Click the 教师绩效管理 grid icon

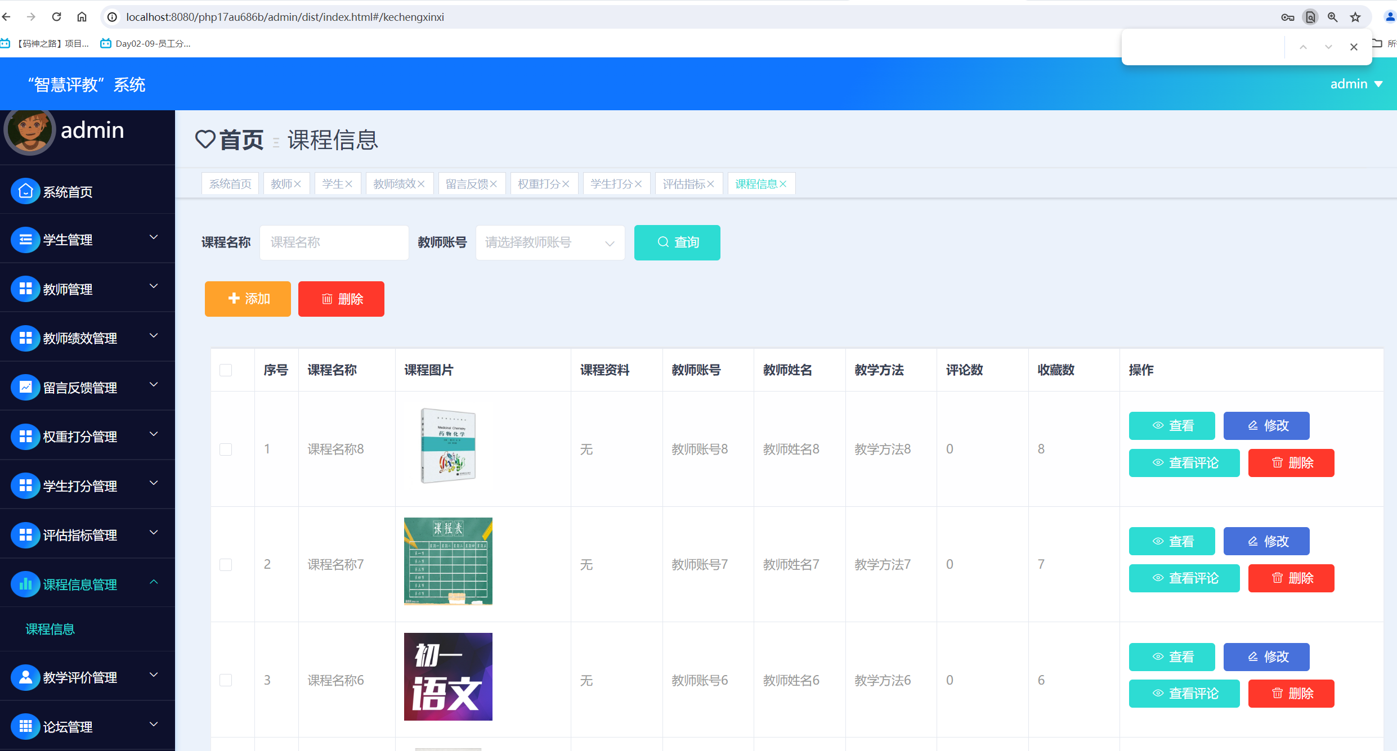coord(25,338)
